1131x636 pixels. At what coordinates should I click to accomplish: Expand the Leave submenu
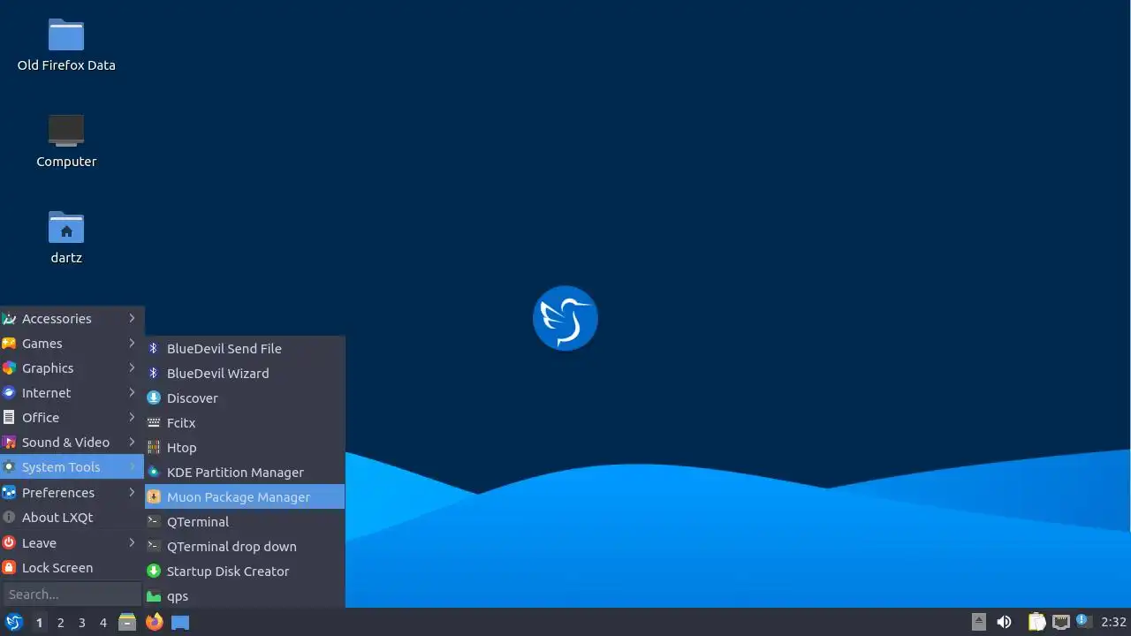coord(72,542)
